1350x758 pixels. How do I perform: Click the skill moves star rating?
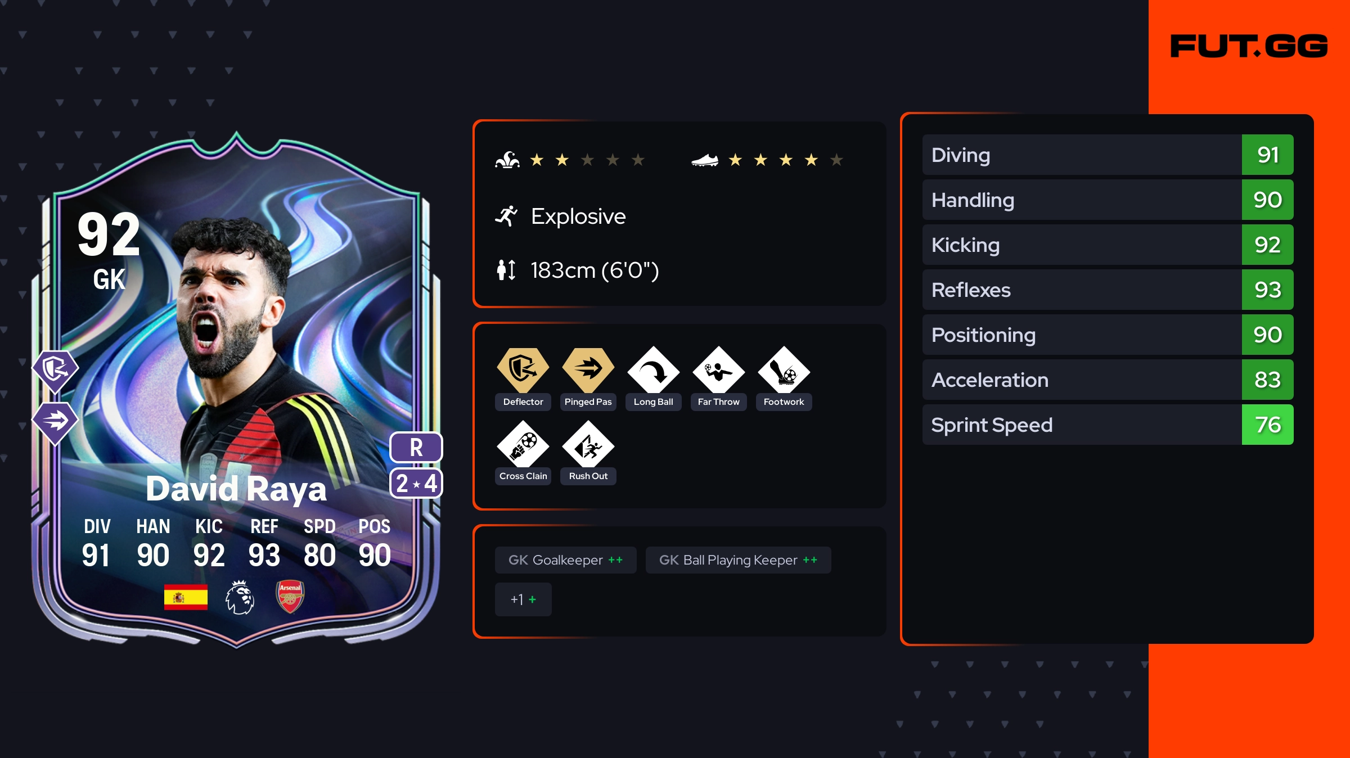click(587, 160)
